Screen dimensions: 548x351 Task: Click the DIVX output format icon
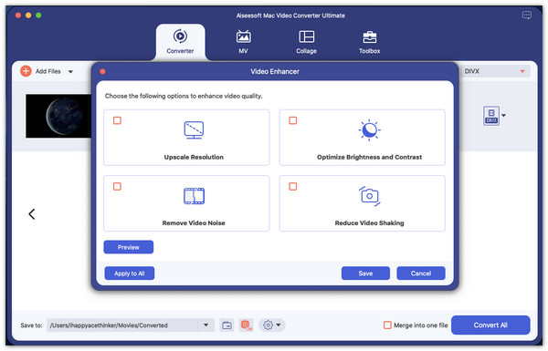(x=491, y=116)
